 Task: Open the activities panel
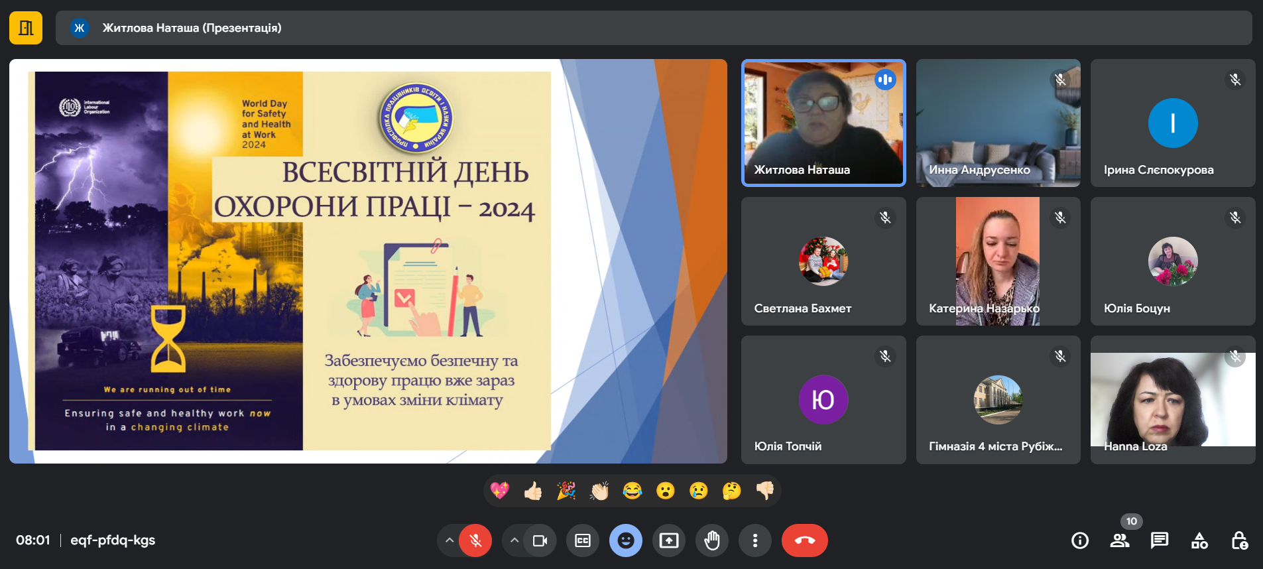tap(1199, 540)
